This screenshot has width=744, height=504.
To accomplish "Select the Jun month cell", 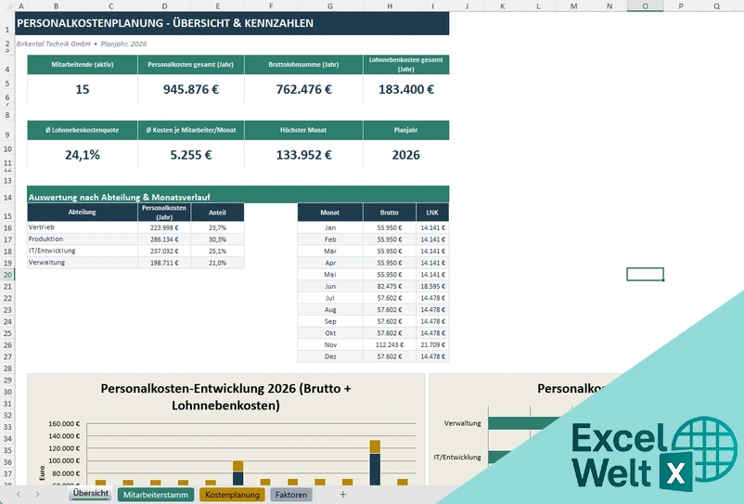I will (x=330, y=286).
